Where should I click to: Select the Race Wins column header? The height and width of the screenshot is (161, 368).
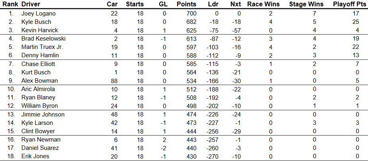click(x=263, y=4)
